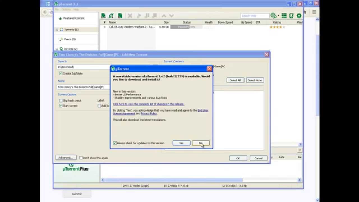
Task: Click the search provider globe icon
Action: 273,16
